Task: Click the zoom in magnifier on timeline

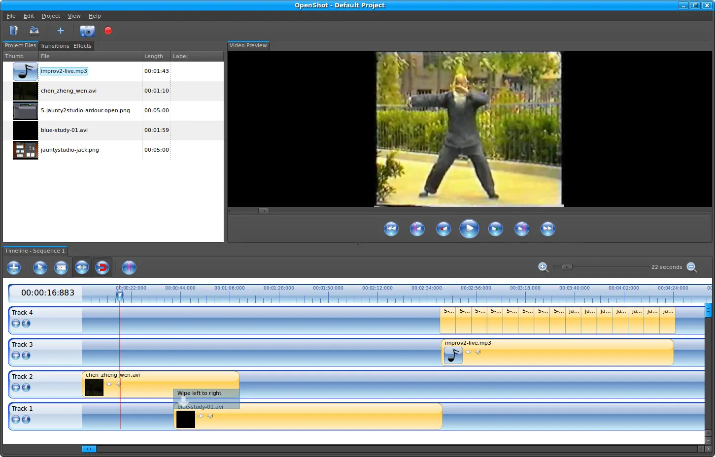Action: 543,267
